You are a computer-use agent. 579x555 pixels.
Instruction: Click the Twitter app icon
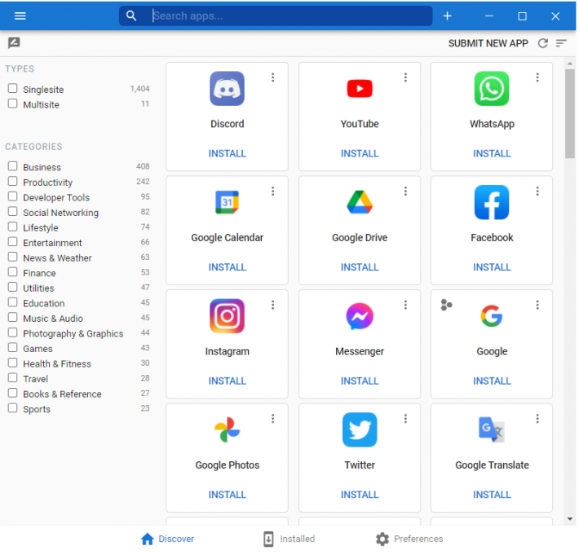(x=360, y=429)
